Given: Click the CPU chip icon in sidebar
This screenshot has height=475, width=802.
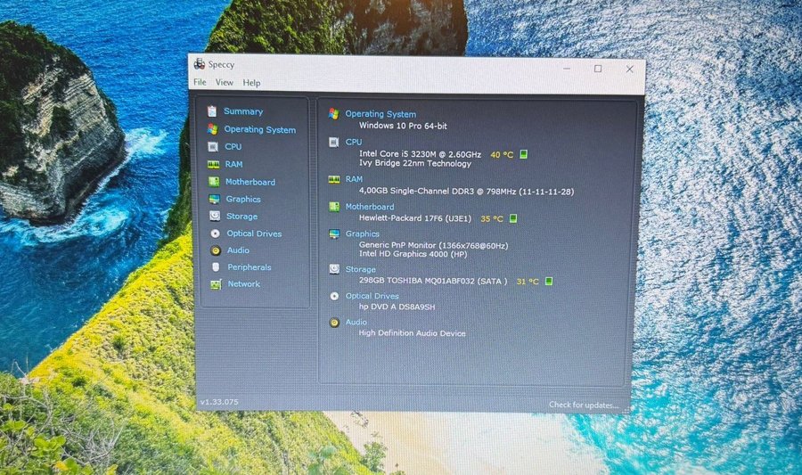Looking at the screenshot, I should click(213, 147).
